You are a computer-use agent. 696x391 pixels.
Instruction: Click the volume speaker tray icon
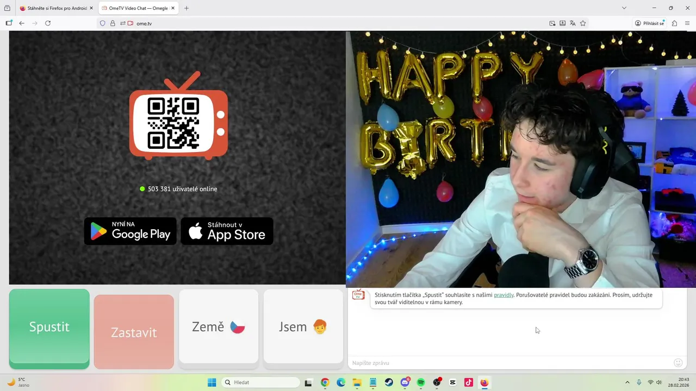(660, 382)
